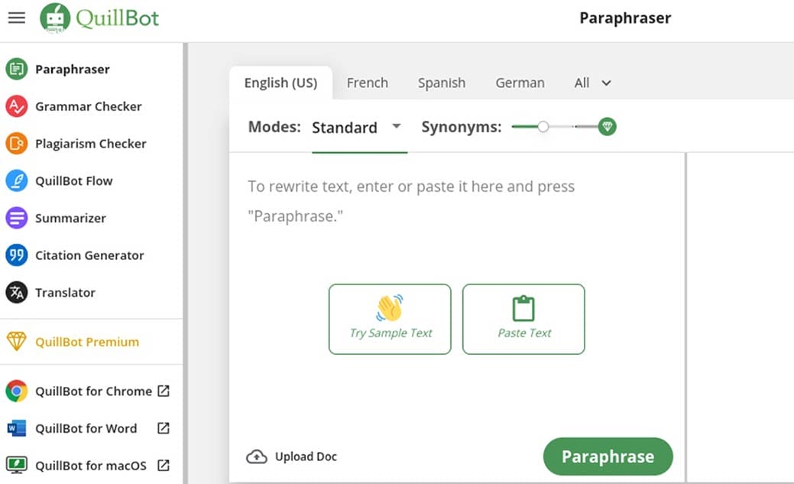Click the QuillBot Flow feather icon
Image resolution: width=794 pixels, height=484 pixels.
[x=16, y=181]
